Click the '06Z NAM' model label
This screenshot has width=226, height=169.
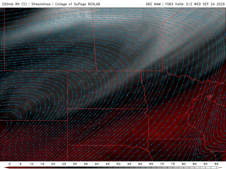coord(153,4)
